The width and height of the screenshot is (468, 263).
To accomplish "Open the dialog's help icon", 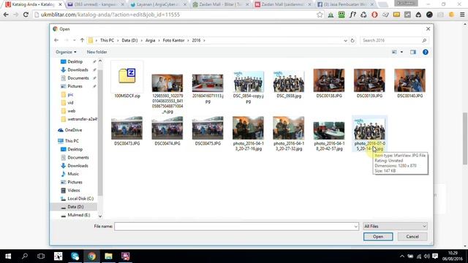I will pyautogui.click(x=426, y=52).
